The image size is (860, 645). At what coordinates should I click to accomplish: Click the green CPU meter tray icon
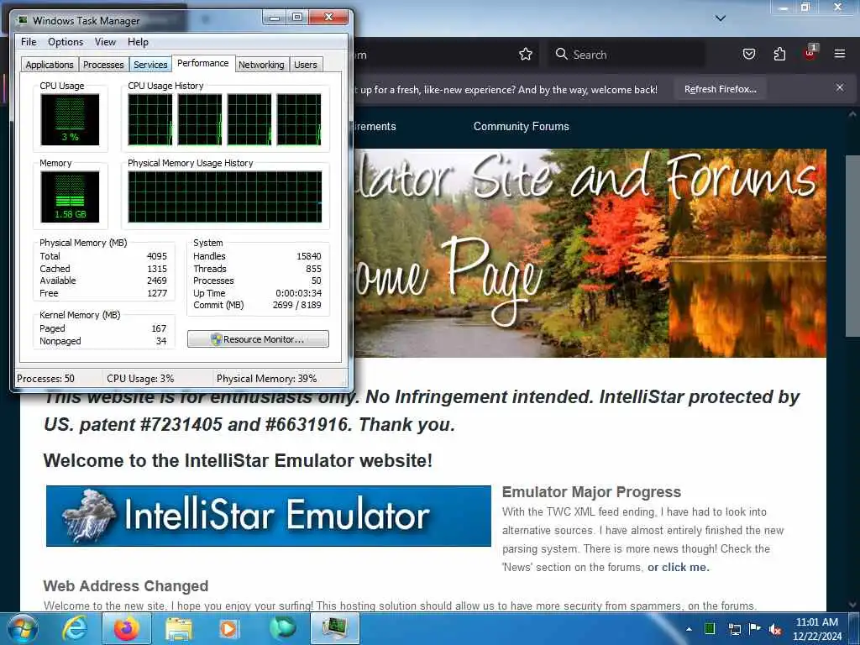(709, 628)
